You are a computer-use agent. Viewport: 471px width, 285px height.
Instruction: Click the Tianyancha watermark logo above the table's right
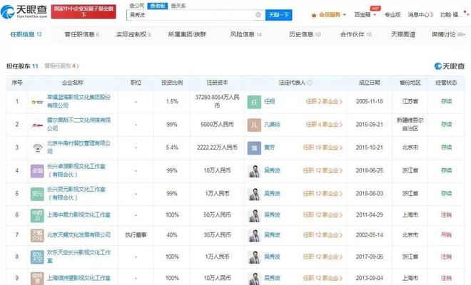(450, 66)
